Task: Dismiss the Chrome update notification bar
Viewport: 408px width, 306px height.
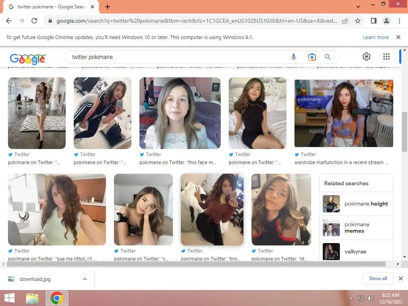Action: coord(398,37)
